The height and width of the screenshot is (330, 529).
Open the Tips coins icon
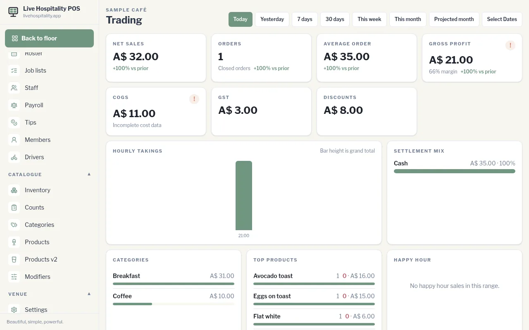point(14,123)
